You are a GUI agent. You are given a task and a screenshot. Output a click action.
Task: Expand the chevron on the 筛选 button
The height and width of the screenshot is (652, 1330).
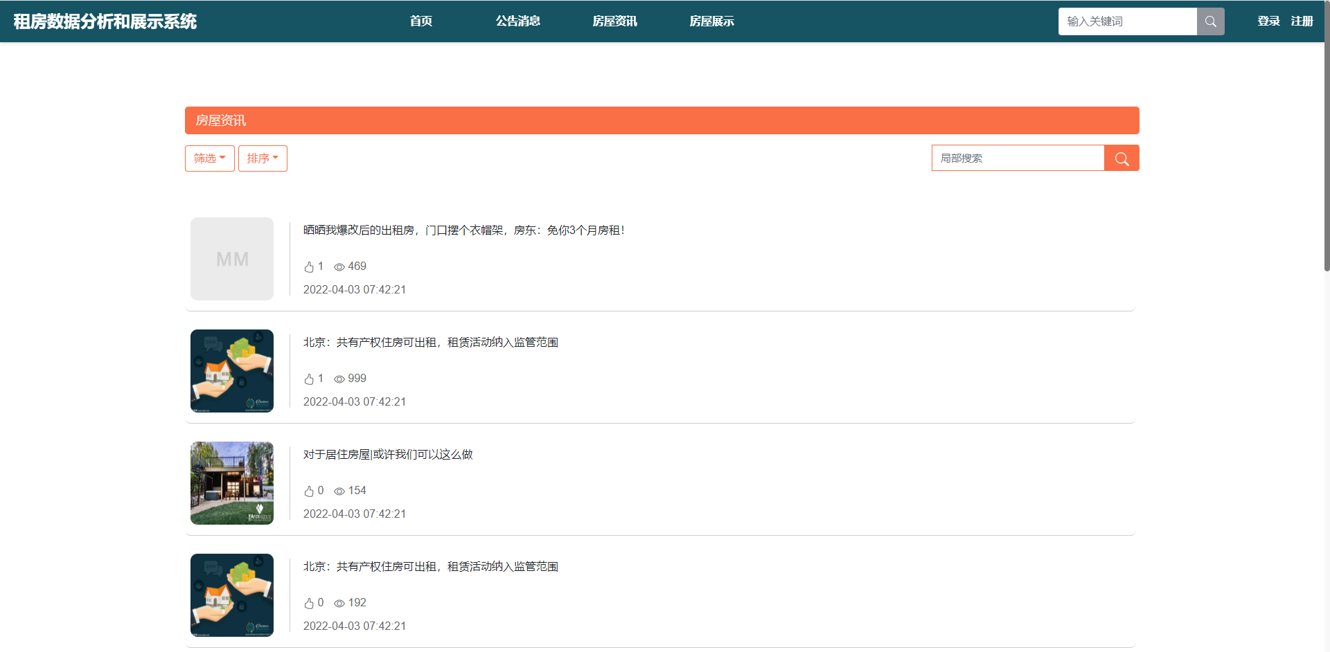coord(223,158)
